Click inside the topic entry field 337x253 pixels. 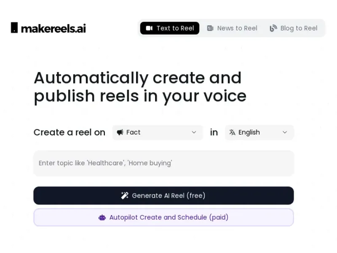point(163,163)
